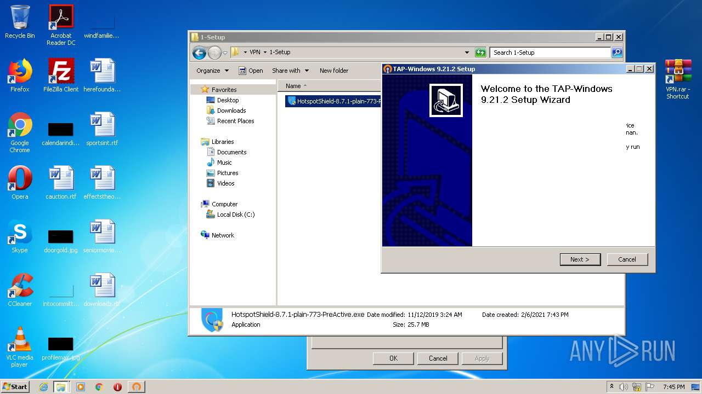
Task: Open the Recycle Bin desktop icon
Action: (20, 22)
